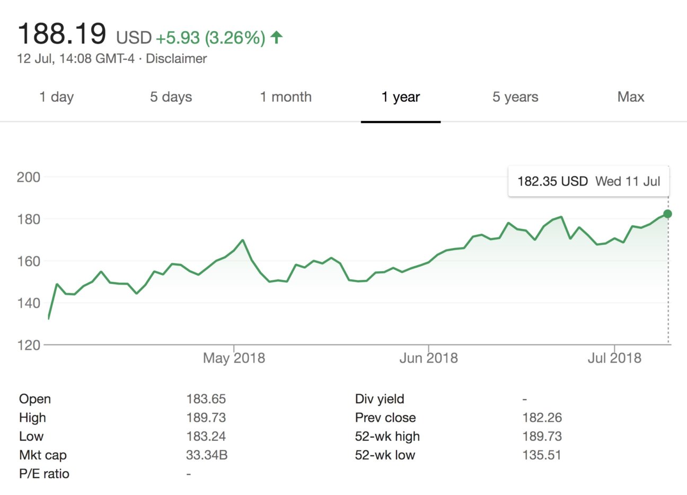Screen dimensions: 687x495
Task: Select the green data point marker on chart
Action: [x=667, y=214]
